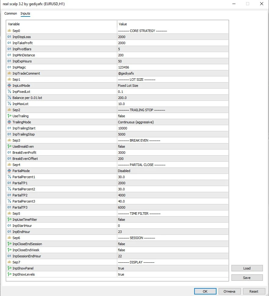Image resolution: width=269 pixels, height=296 pixels.
Task: Click the enum list icon next to InpLotMode
Action: [x=9, y=86]
